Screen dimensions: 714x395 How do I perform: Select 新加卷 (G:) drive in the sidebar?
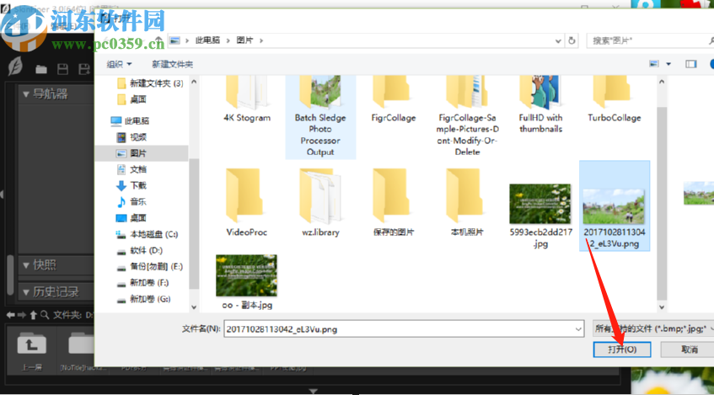click(x=143, y=299)
